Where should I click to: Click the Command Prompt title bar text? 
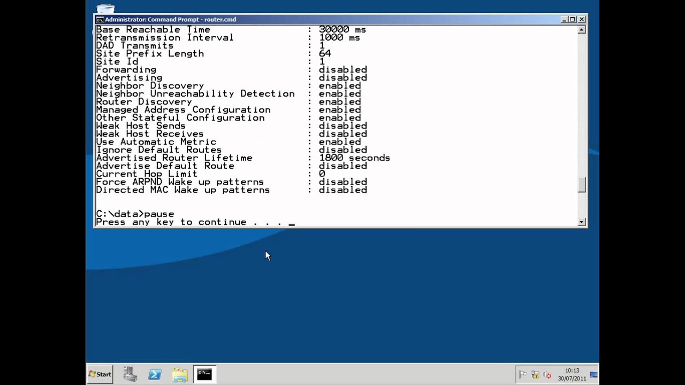[170, 20]
